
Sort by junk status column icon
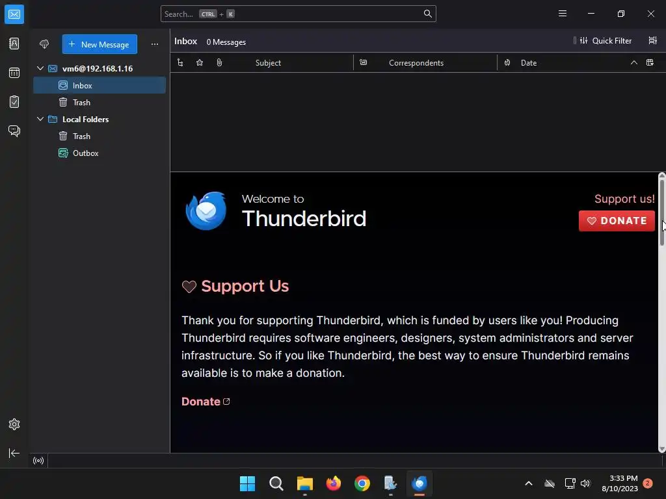pyautogui.click(x=507, y=63)
